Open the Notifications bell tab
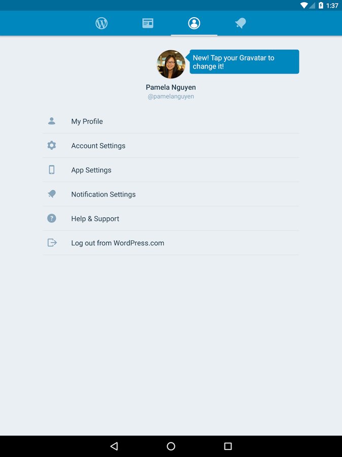The height and width of the screenshot is (457, 342). pyautogui.click(x=240, y=23)
